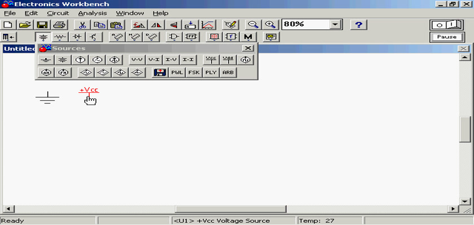Close the Sources palette
The height and width of the screenshot is (225, 474).
click(248, 48)
